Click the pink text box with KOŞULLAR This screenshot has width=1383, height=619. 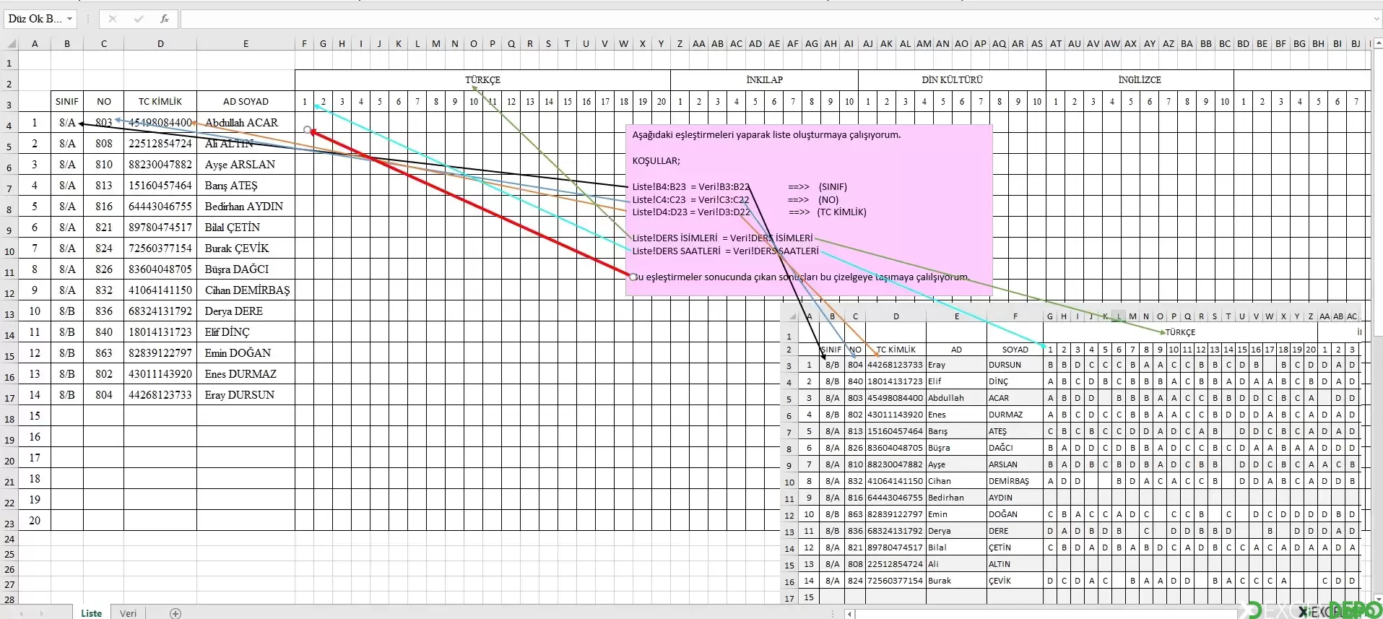click(809, 210)
